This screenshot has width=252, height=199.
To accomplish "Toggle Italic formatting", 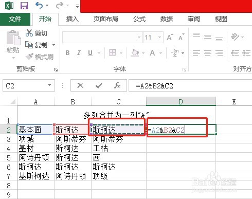I will pyautogui.click(x=79, y=53).
